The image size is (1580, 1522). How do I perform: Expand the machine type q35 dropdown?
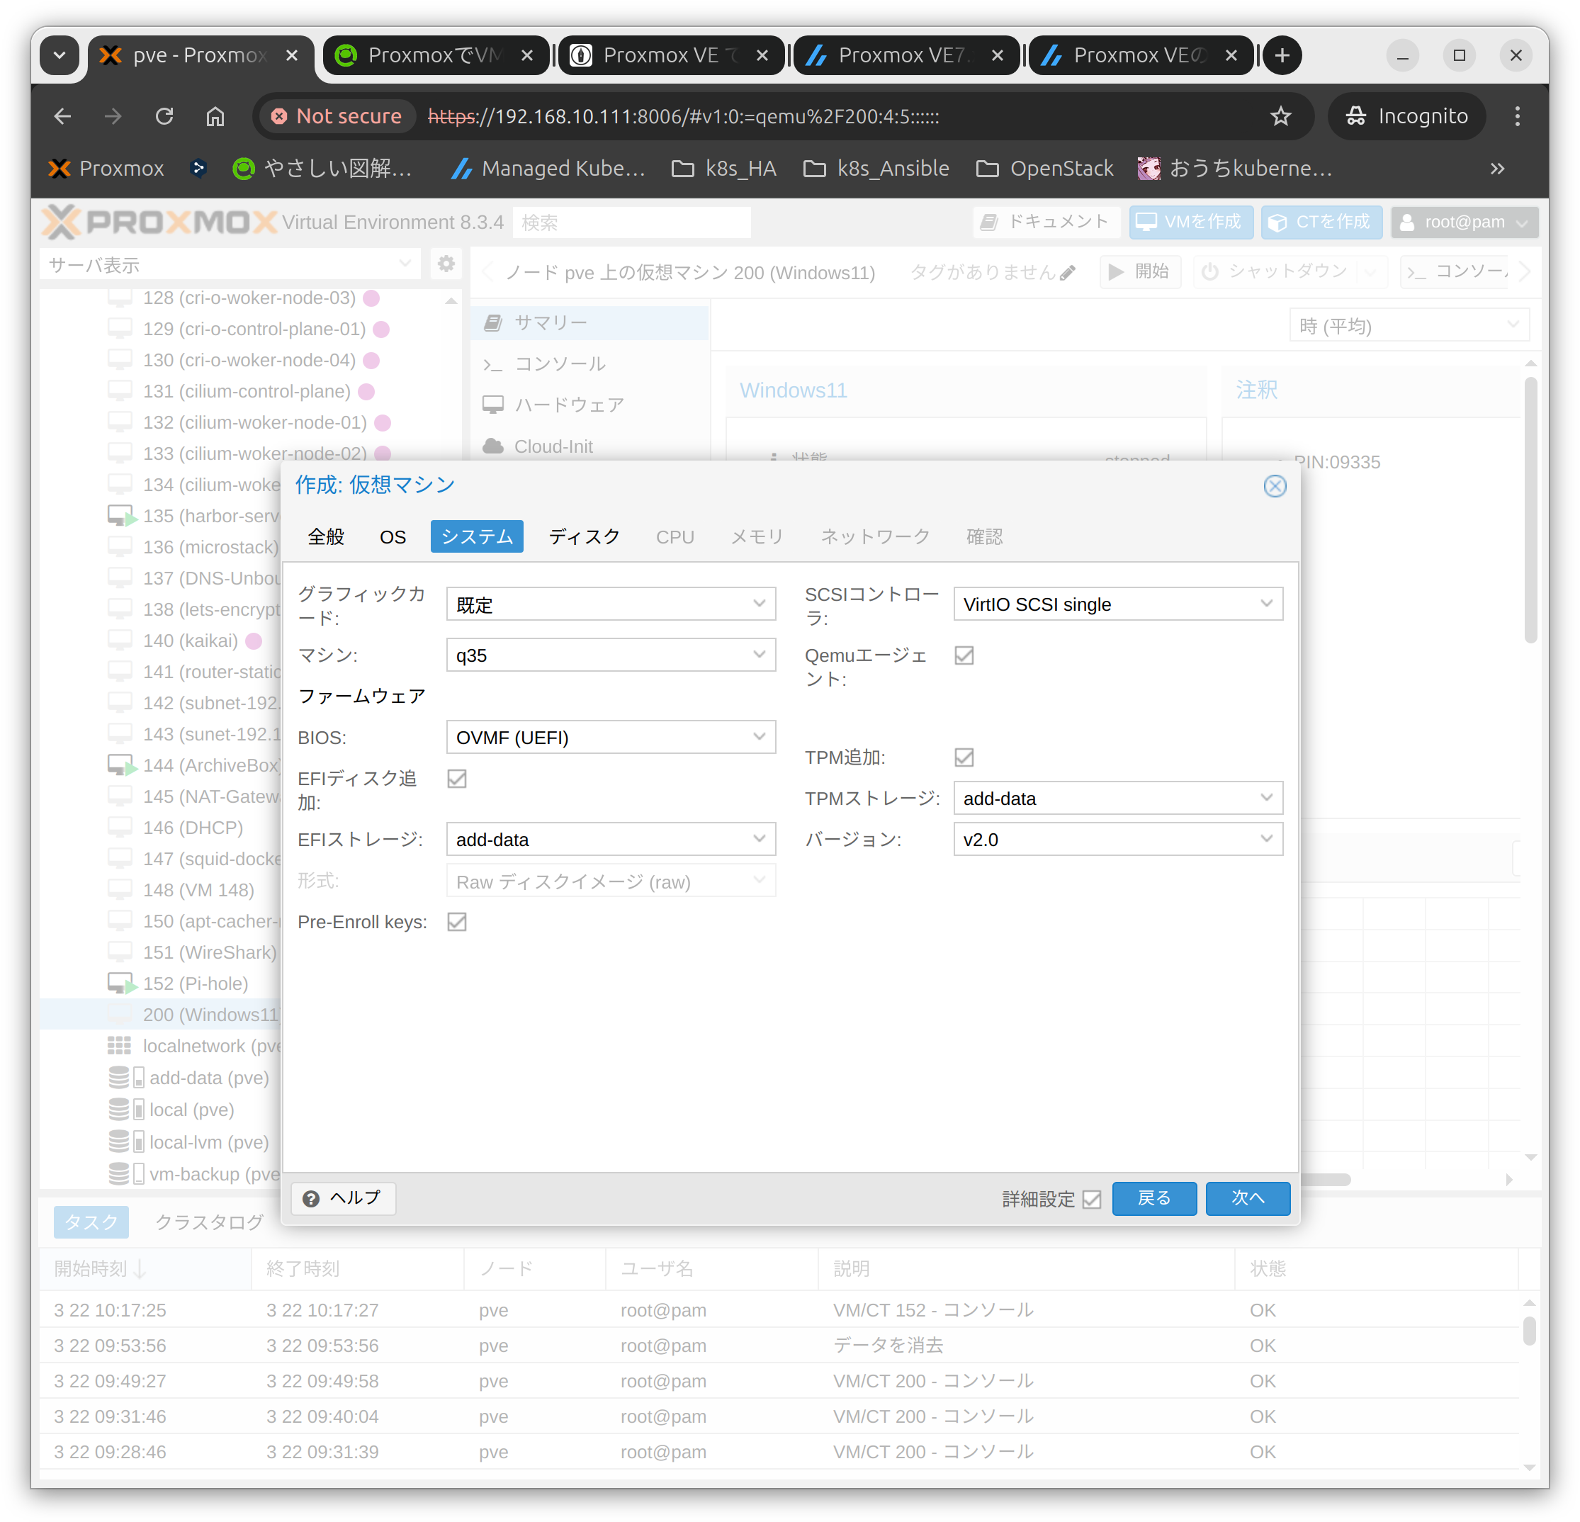(x=610, y=655)
